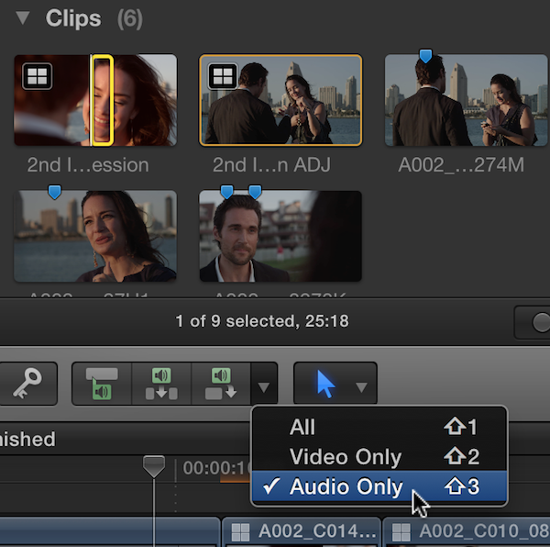Viewport: 550px width, 547px height.
Task: Click the 2nd I…ession clip name label
Action: pyautogui.click(x=88, y=164)
